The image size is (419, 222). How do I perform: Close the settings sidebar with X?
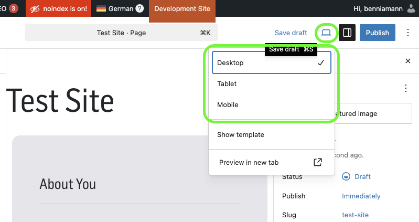tap(408, 61)
